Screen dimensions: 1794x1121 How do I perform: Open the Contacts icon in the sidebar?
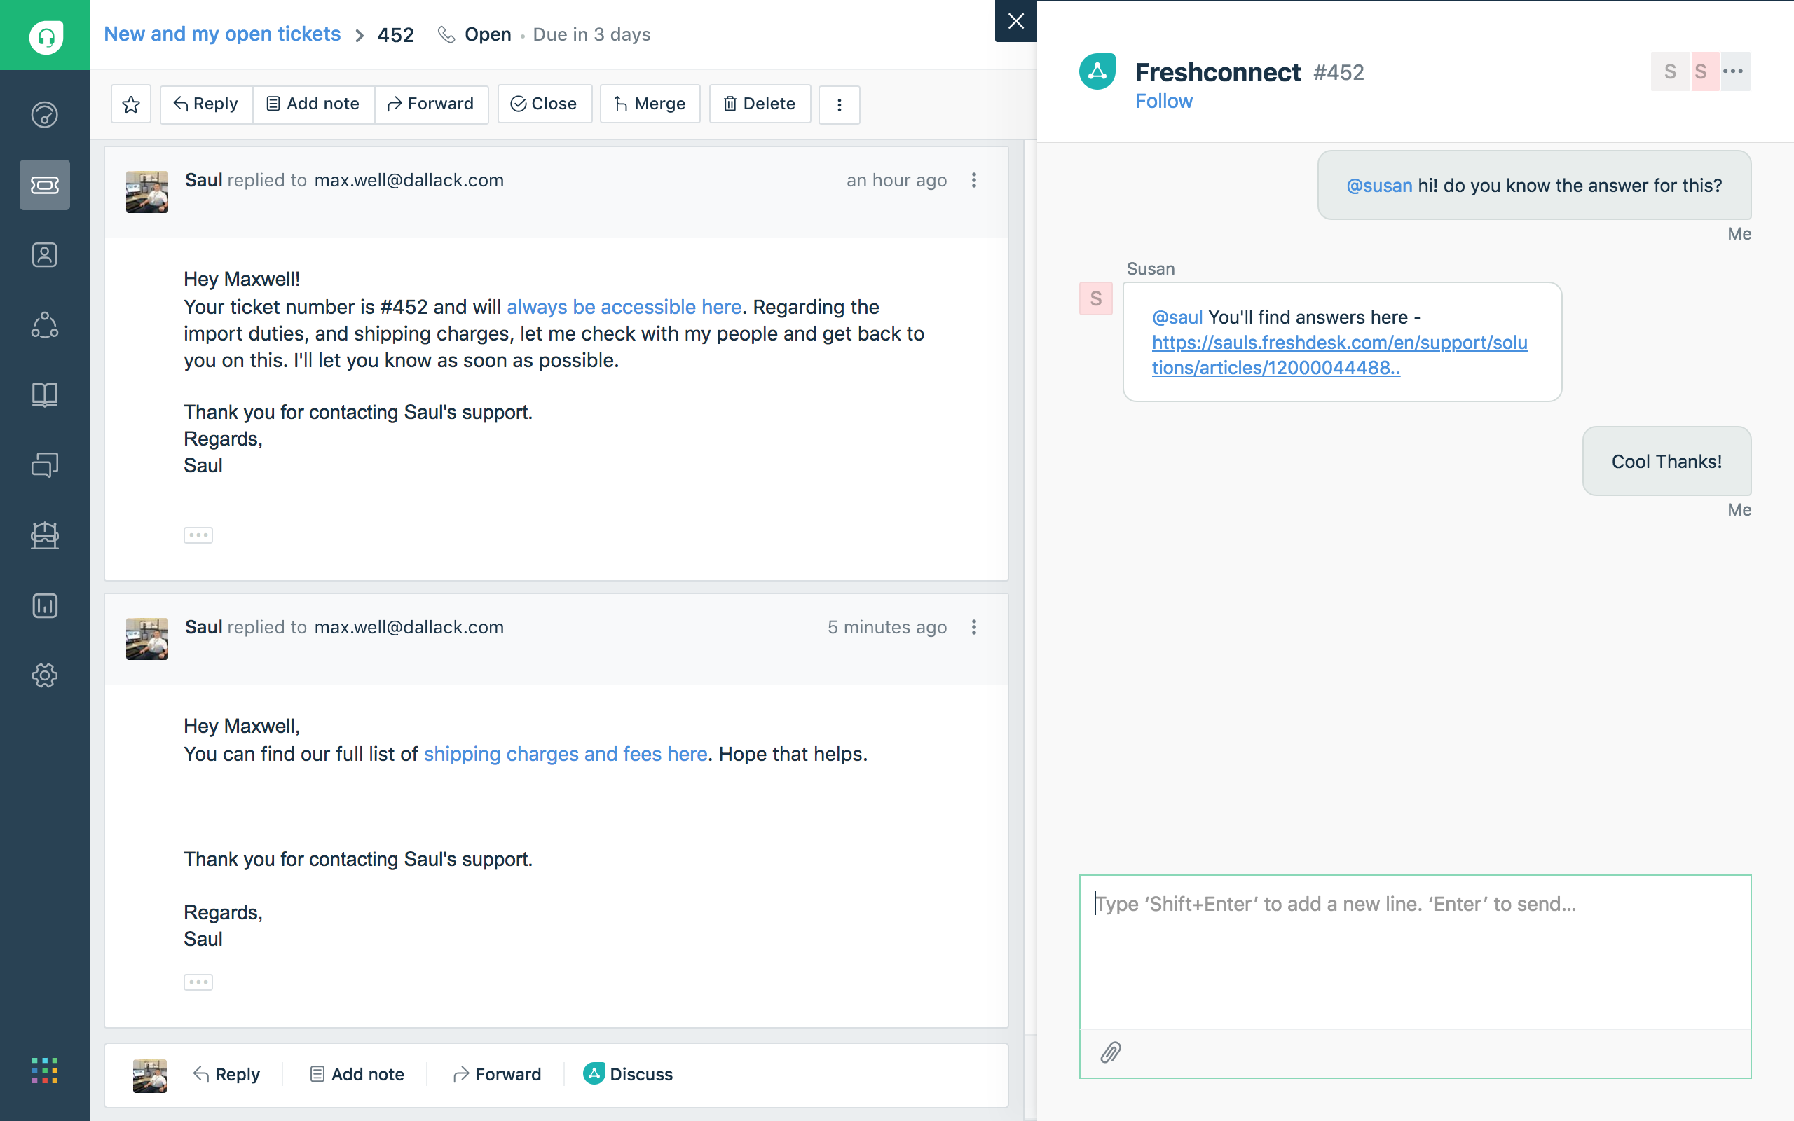(x=44, y=254)
